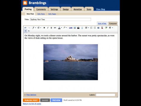Click the Link button in toolbar

[x=70, y=28]
